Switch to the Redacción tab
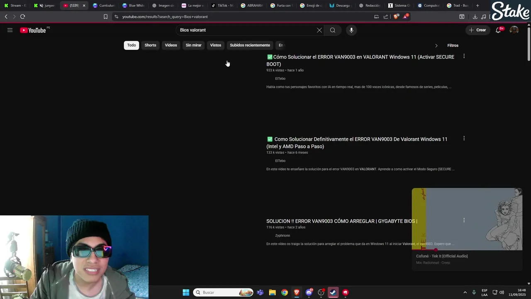Image resolution: width=531 pixels, height=299 pixels. (370, 5)
